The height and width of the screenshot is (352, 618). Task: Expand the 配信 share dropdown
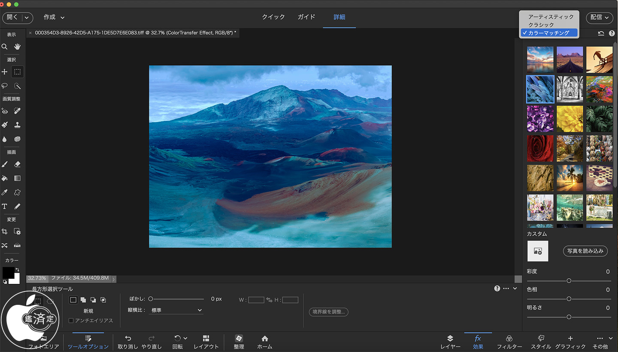tap(599, 17)
